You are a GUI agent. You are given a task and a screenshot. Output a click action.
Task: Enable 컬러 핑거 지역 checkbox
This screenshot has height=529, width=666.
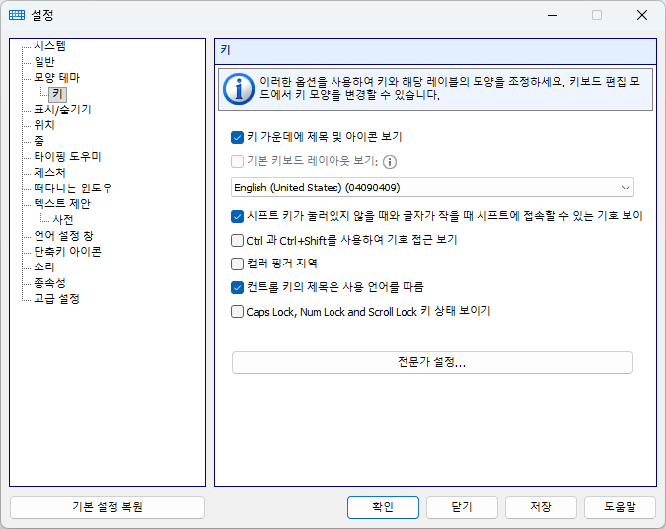tap(237, 264)
